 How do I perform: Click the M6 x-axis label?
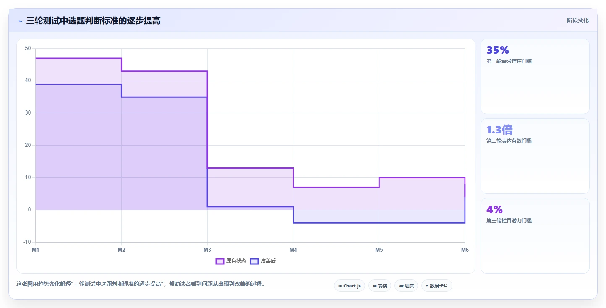click(x=465, y=250)
